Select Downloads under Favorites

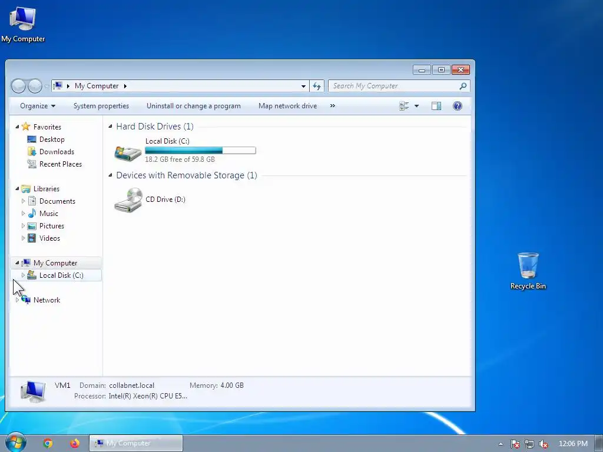click(x=57, y=152)
